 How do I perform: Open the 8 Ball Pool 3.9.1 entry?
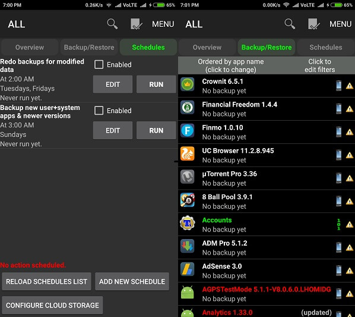[267, 202]
